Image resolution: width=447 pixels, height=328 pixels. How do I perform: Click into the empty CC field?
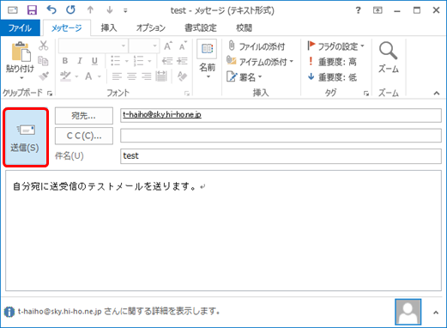281,136
